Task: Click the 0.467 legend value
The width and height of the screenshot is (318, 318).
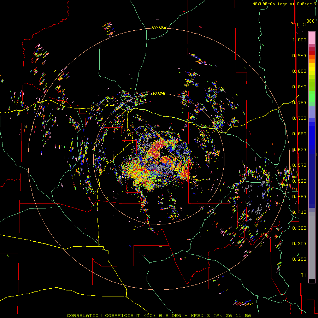Action: (x=299, y=197)
